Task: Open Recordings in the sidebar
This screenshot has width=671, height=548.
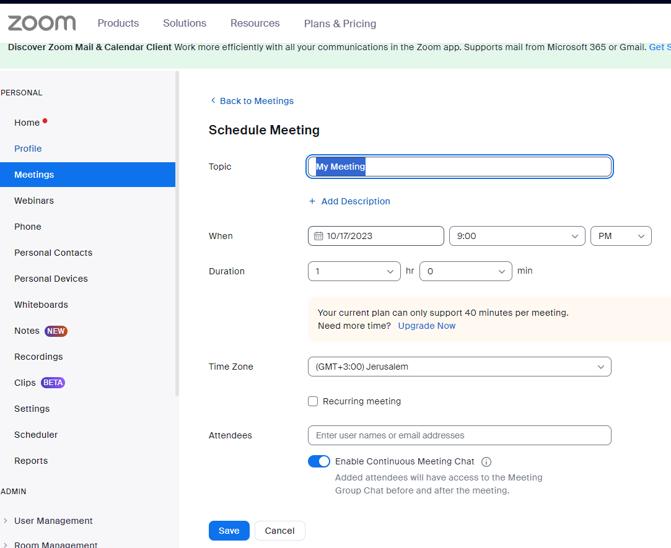Action: (x=38, y=357)
